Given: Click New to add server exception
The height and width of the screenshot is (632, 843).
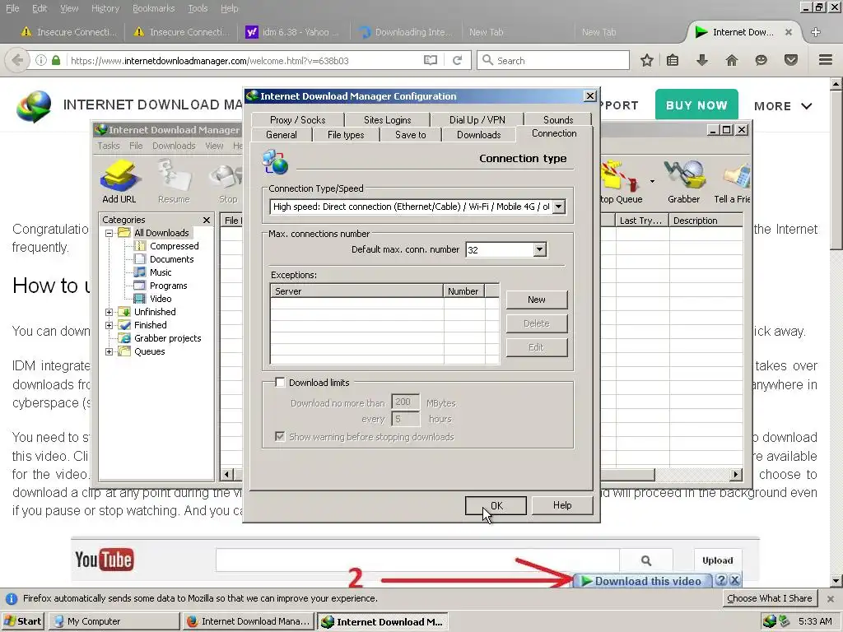Looking at the screenshot, I should pyautogui.click(x=537, y=300).
